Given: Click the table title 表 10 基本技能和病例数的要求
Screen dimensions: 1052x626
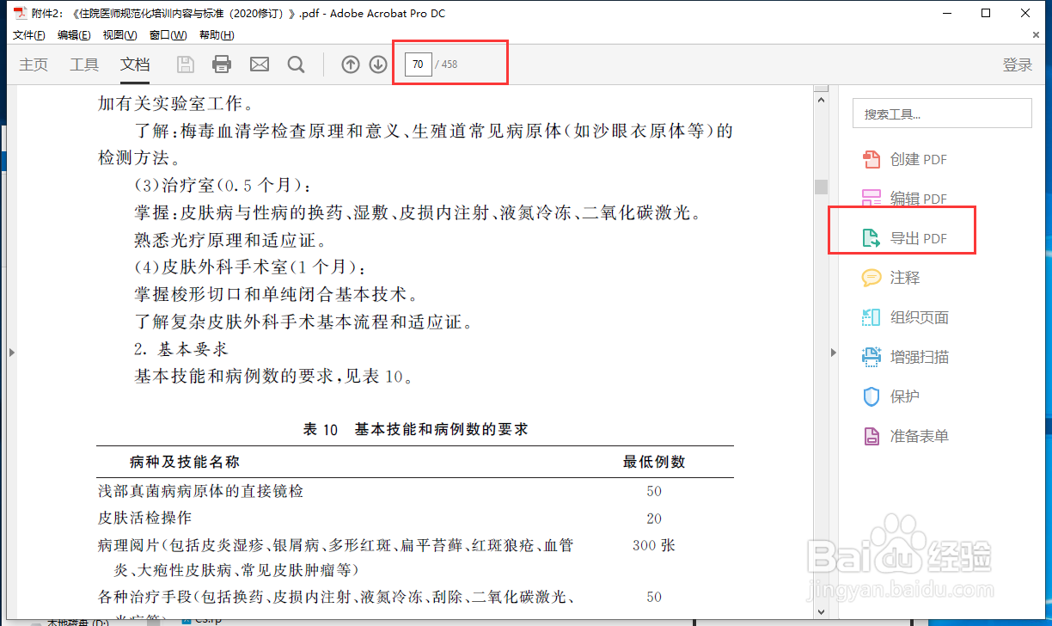Looking at the screenshot, I should [415, 430].
